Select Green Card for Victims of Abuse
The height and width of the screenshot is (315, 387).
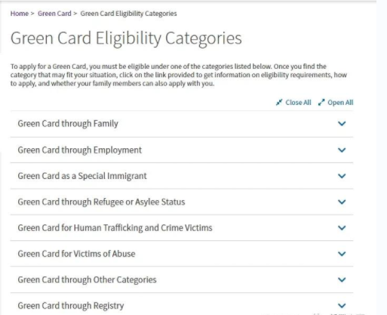tap(76, 254)
